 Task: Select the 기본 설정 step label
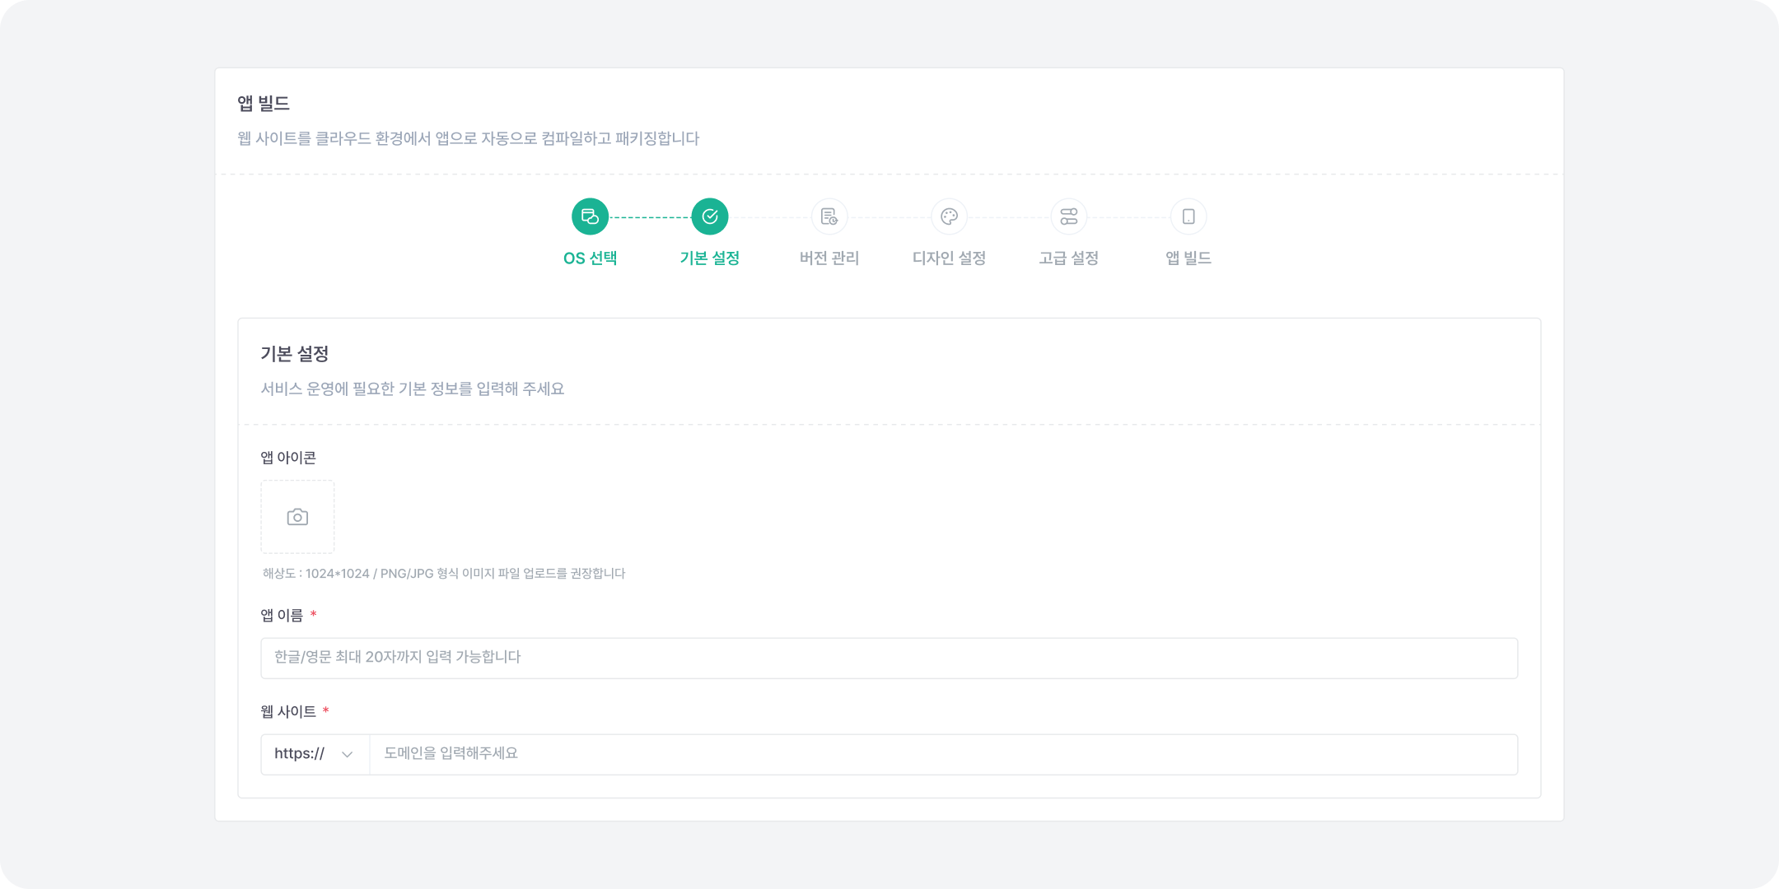[710, 258]
